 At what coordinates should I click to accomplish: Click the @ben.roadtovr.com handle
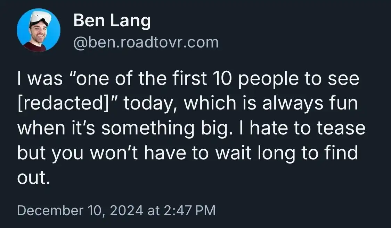click(x=146, y=42)
